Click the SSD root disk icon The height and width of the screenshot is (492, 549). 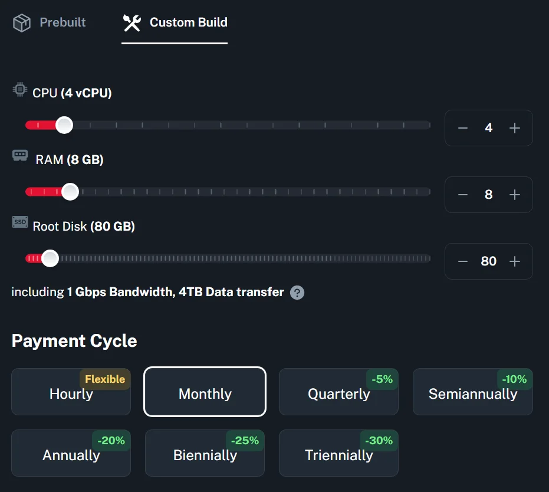point(20,222)
